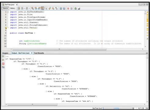
Task: Click the Output vertical scrollbar down arrow
Action: tap(147, 102)
